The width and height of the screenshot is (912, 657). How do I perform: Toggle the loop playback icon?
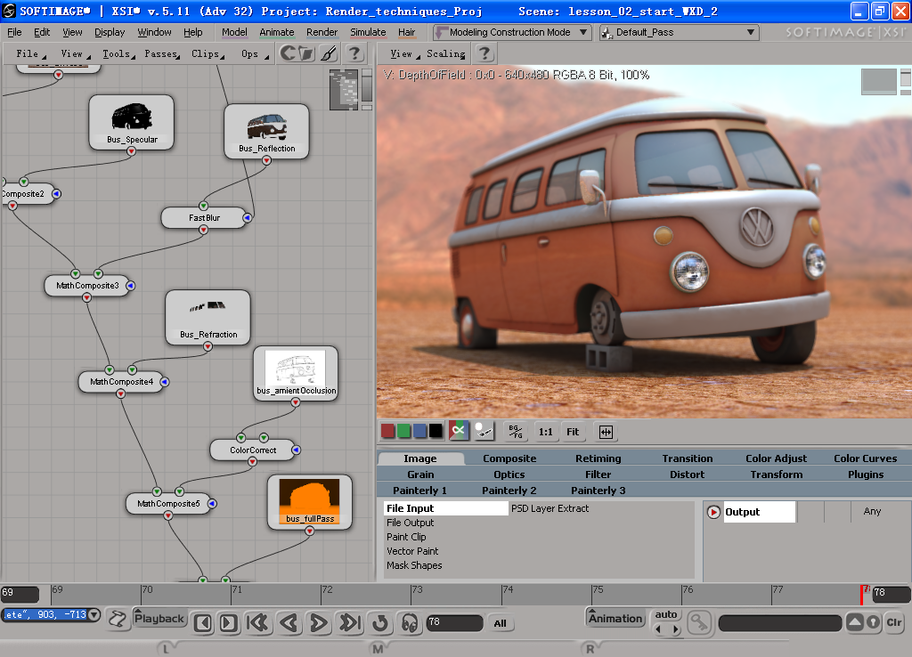click(x=380, y=623)
